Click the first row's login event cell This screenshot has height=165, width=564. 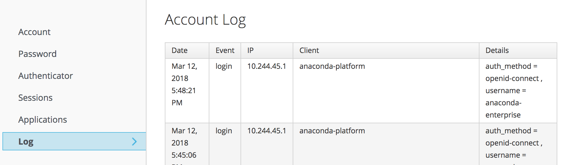coord(224,66)
